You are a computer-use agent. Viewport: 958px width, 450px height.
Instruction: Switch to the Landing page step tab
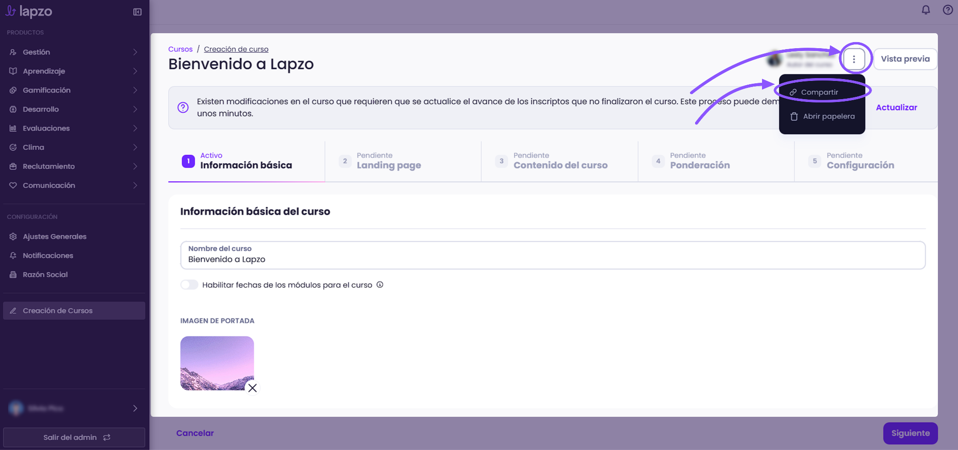pos(403,161)
